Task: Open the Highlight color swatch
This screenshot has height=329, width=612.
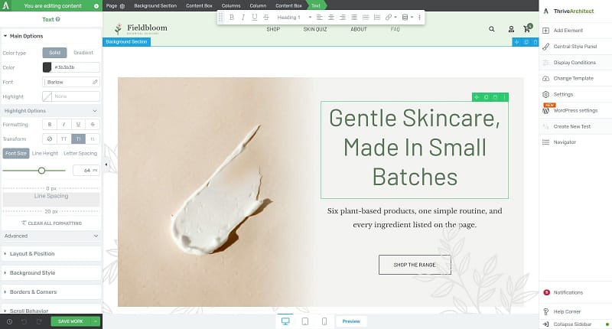Action: point(47,96)
